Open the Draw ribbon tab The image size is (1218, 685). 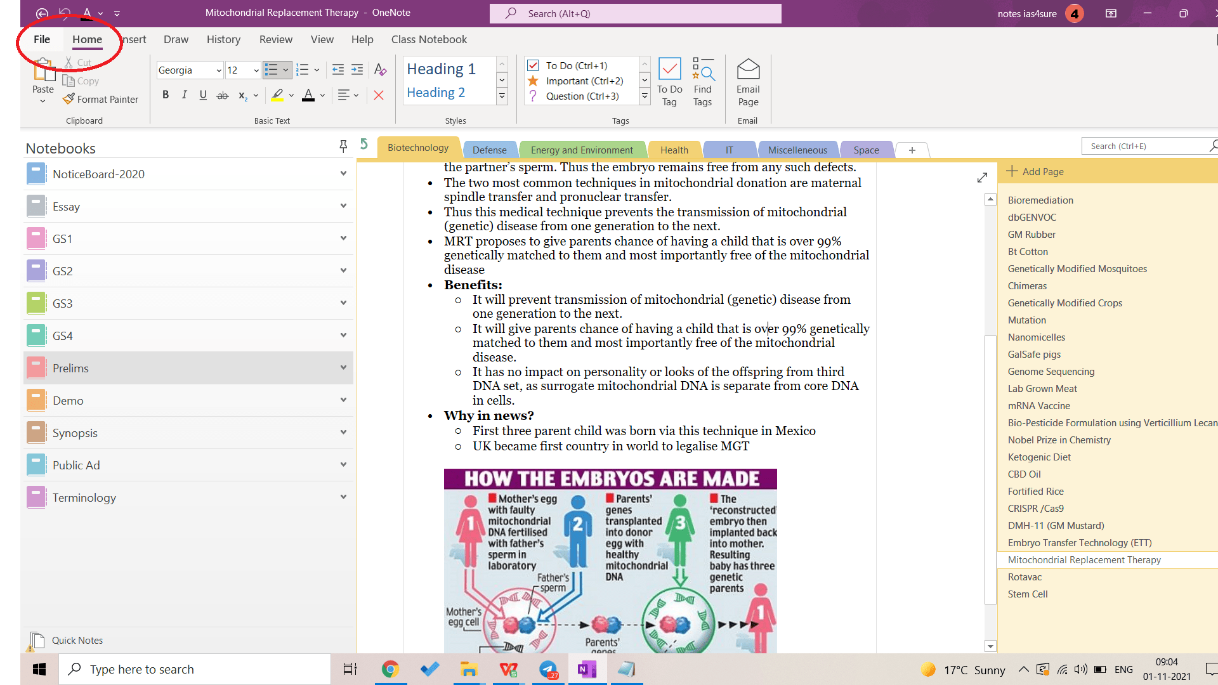click(x=176, y=39)
